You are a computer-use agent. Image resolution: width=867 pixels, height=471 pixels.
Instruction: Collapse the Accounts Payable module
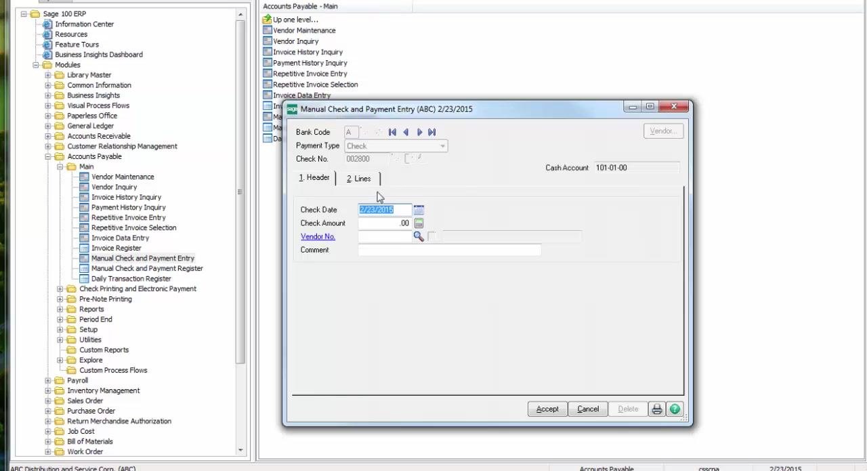[48, 156]
